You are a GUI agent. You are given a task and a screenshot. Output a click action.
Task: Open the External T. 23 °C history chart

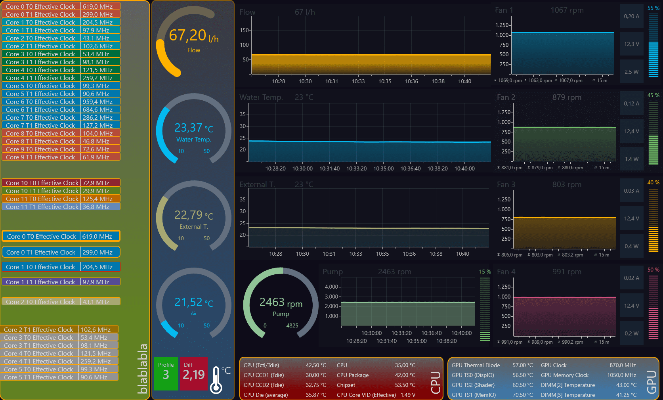pos(364,220)
